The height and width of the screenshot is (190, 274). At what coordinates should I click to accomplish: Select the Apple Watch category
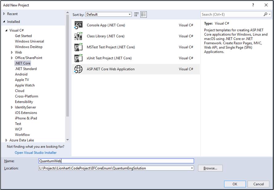click(x=25, y=85)
